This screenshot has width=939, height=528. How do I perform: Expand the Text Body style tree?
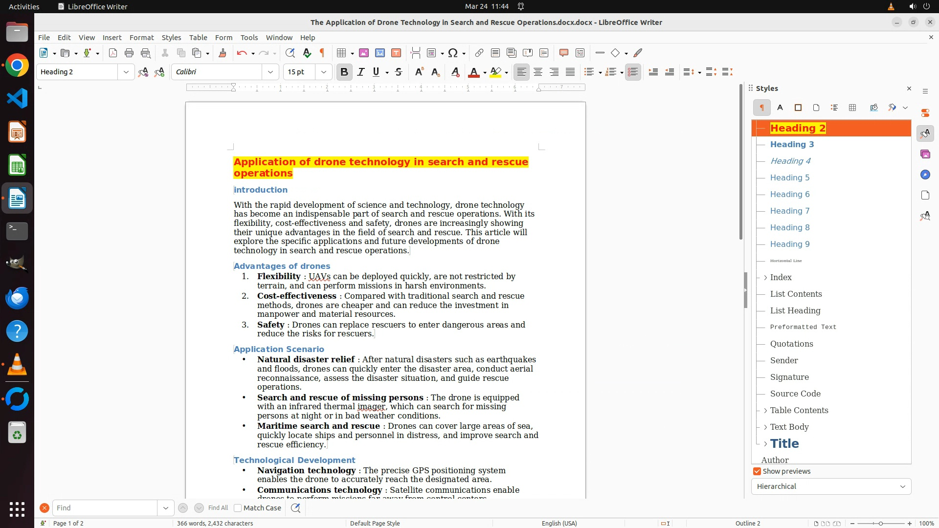(765, 427)
